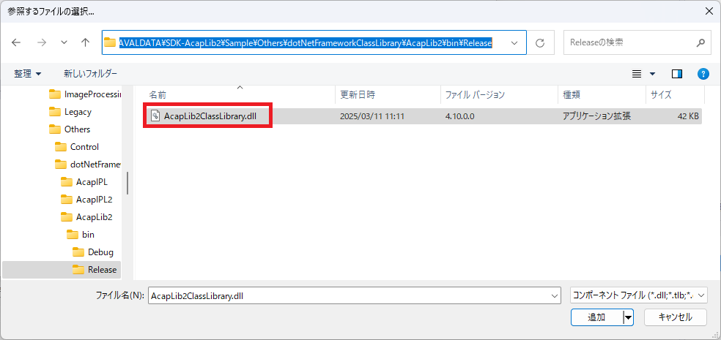Refresh the Release folder view

(540, 42)
